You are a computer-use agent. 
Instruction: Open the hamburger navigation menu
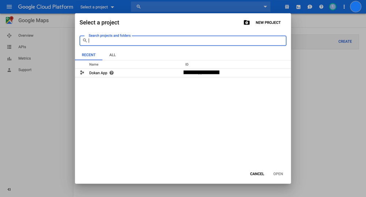tap(10, 7)
